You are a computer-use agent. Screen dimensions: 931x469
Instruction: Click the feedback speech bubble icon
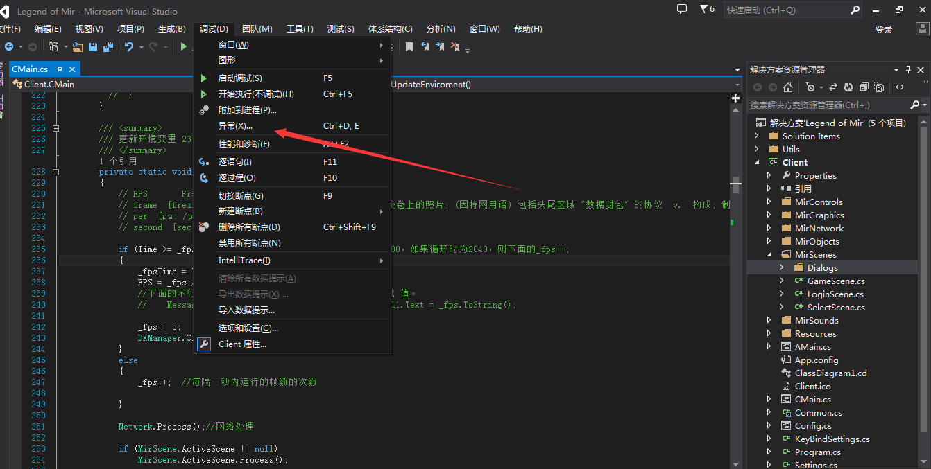[682, 10]
